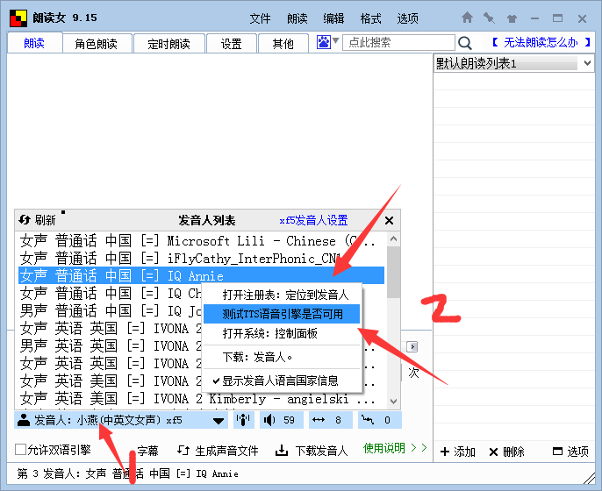Click the pin window icon
Viewport: 602px width, 491px height.
click(x=489, y=18)
